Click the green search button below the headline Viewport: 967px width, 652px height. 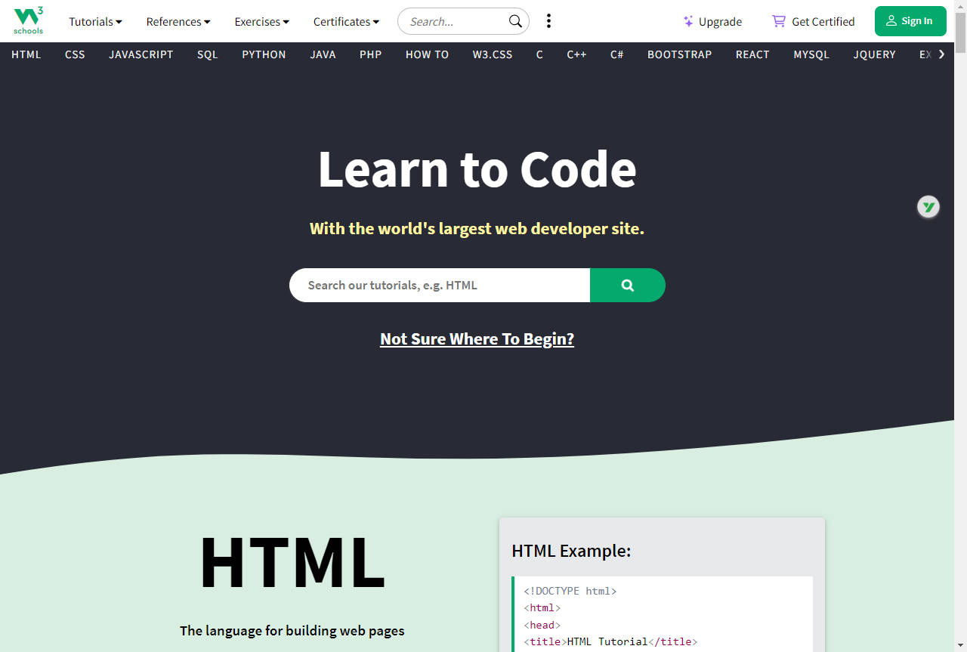(x=628, y=285)
